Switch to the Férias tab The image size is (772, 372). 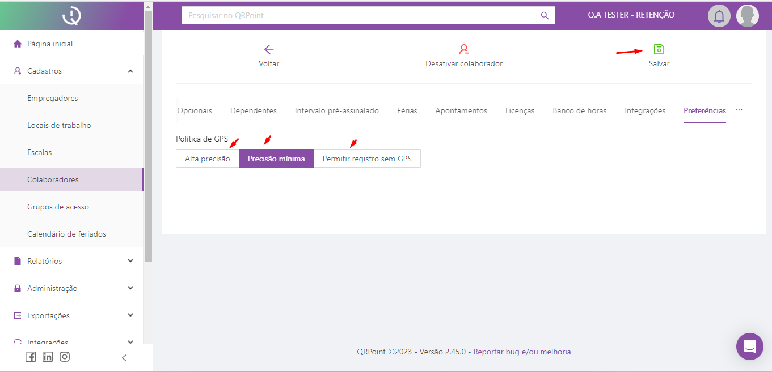(x=407, y=111)
